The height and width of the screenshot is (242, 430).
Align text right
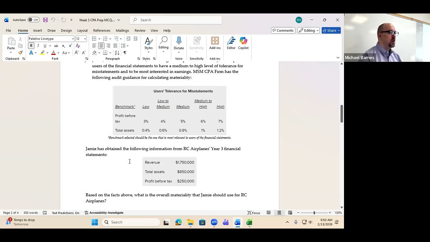(108, 46)
